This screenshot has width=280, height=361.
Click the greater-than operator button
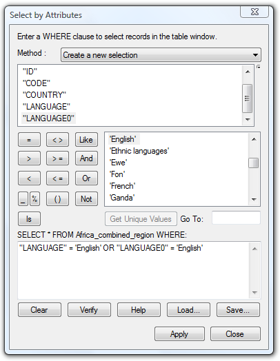point(29,158)
